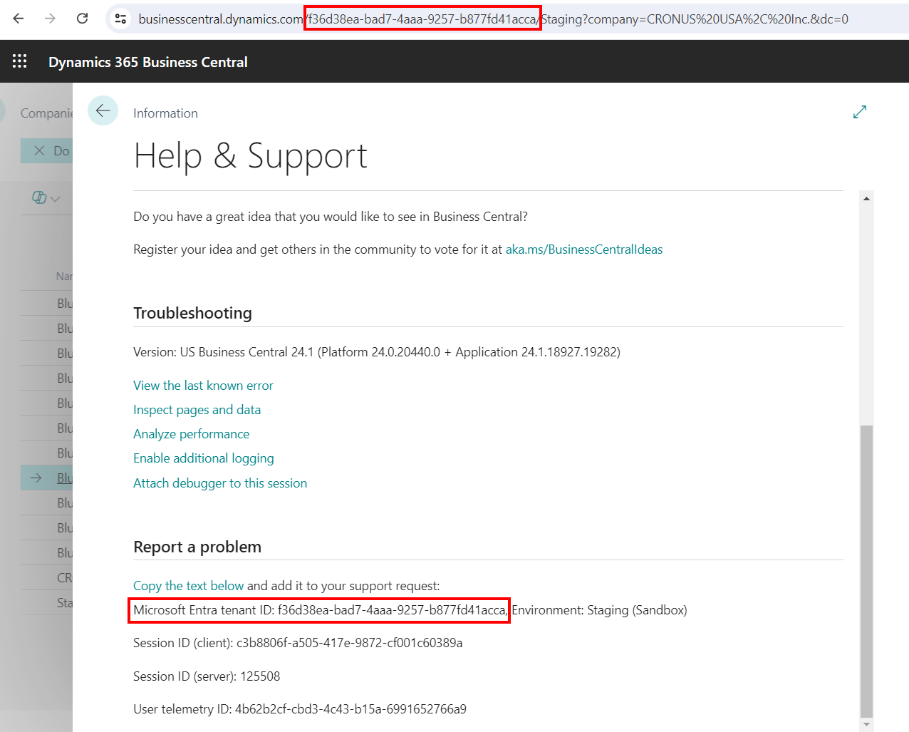The width and height of the screenshot is (909, 732).
Task: Click the browser address bar URL
Action: click(493, 19)
